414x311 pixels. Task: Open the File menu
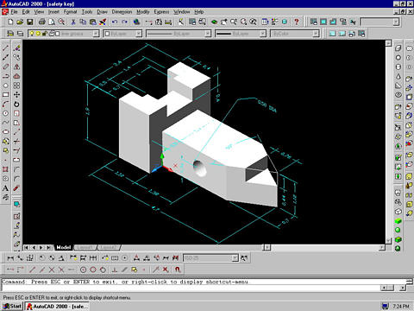pos(14,12)
